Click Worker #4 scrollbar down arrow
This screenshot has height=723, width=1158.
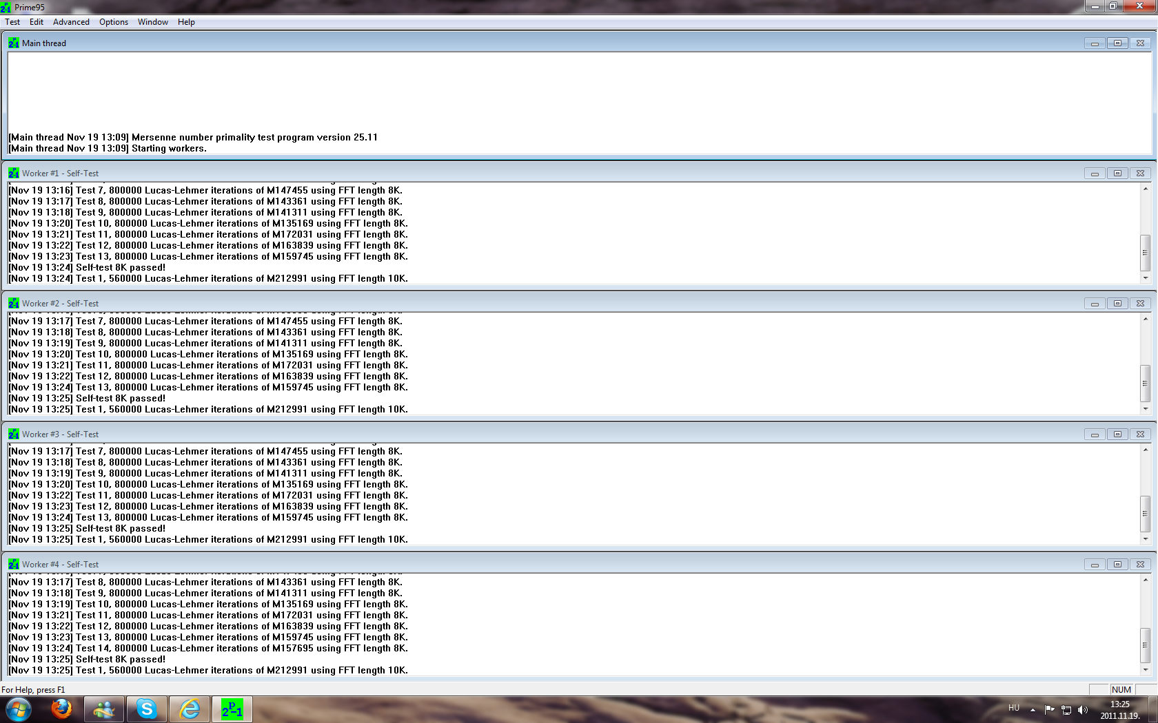tap(1145, 670)
